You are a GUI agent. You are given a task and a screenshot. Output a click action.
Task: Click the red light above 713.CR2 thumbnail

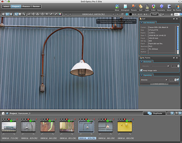9,119
